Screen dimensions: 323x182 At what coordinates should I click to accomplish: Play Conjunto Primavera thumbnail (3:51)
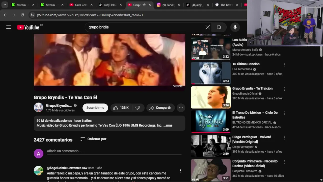pyautogui.click(x=211, y=170)
